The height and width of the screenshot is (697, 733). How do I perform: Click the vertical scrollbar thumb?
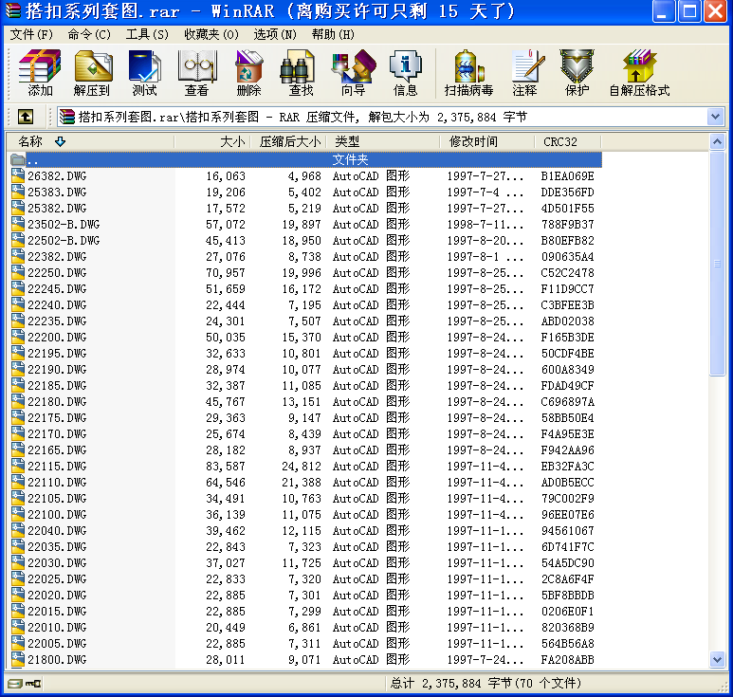pos(717,264)
